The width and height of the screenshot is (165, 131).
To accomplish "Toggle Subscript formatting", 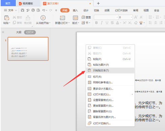I will click(x=130, y=23).
